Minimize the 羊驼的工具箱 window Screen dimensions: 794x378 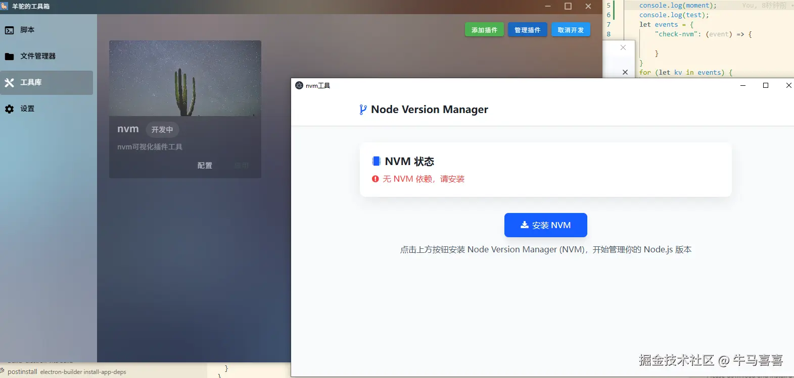pyautogui.click(x=548, y=6)
